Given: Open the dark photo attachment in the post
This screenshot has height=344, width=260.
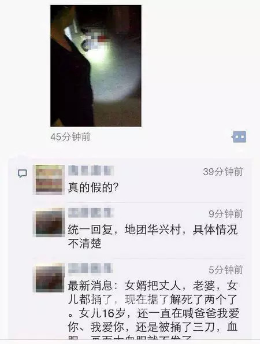Looking at the screenshot, I should 96,66.
